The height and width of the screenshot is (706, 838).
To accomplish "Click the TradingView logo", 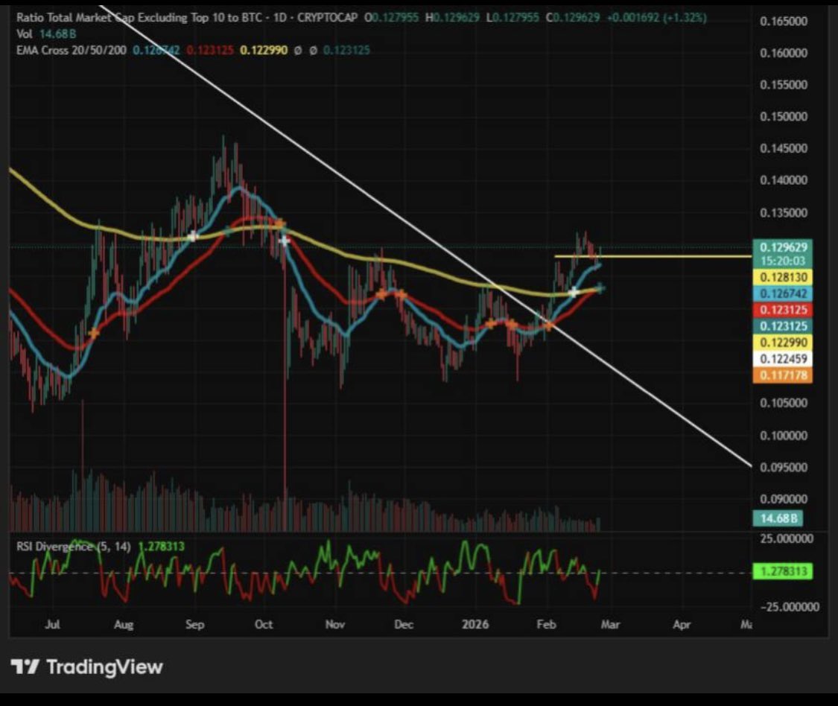I will coord(86,667).
